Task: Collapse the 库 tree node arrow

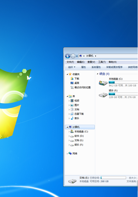Action: click(67, 97)
